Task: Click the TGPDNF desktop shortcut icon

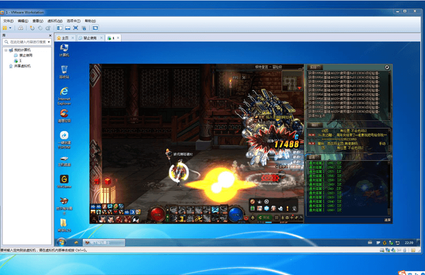Action: pyautogui.click(x=64, y=140)
